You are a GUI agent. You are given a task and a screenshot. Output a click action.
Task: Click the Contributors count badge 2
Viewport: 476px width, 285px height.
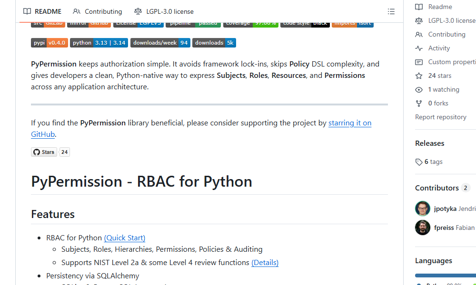[x=466, y=188]
